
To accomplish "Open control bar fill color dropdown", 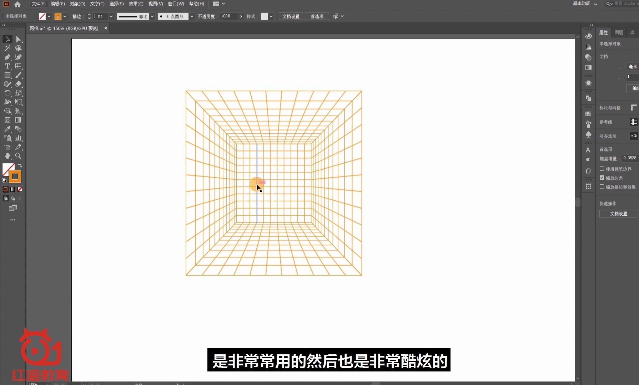I will click(49, 16).
